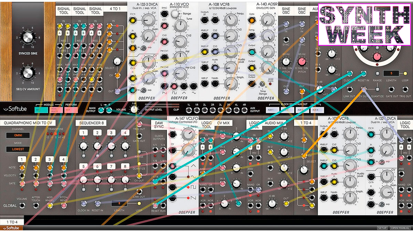Open the Channel selector showing OMNI
Viewport: 413px width, 232px height.
(18, 135)
